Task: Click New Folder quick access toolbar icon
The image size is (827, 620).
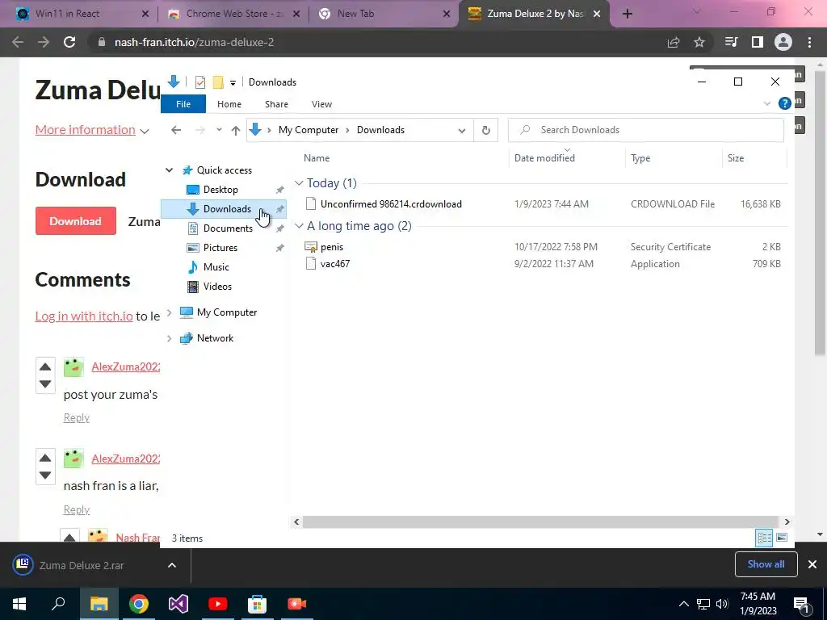Action: 218,82
